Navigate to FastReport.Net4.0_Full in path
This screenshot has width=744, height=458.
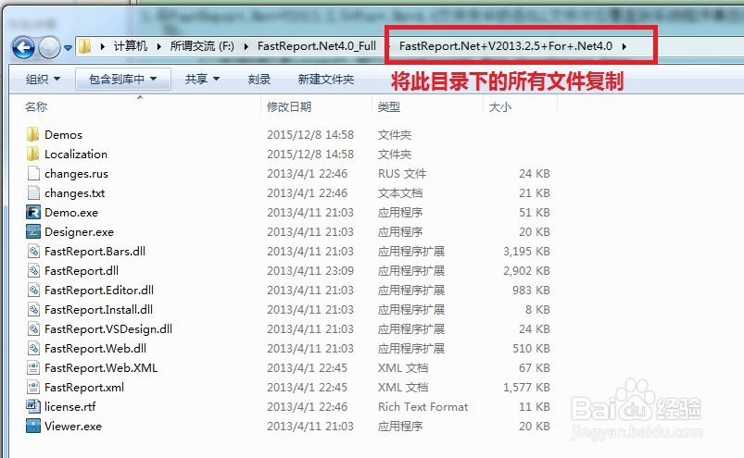point(317,46)
